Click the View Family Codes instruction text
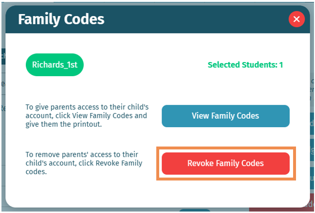This screenshot has height=213, width=315. 86,116
